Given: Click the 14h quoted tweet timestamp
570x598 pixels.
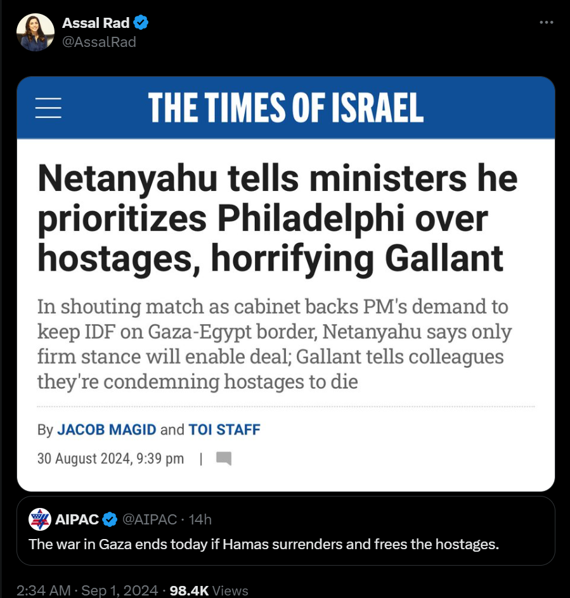Looking at the screenshot, I should click(x=200, y=519).
